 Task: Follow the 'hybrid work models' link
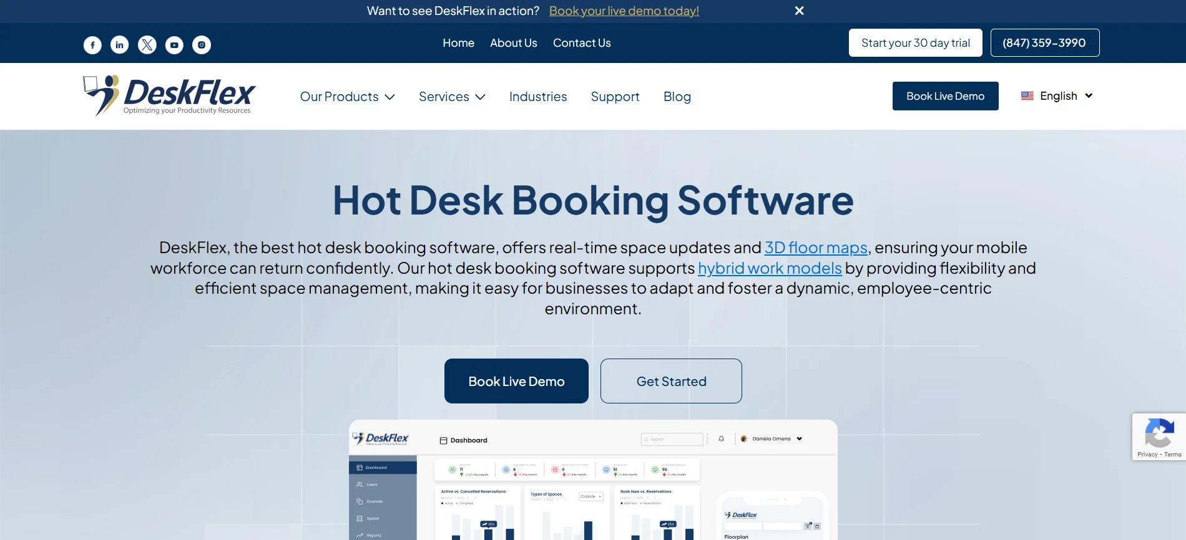(x=770, y=268)
